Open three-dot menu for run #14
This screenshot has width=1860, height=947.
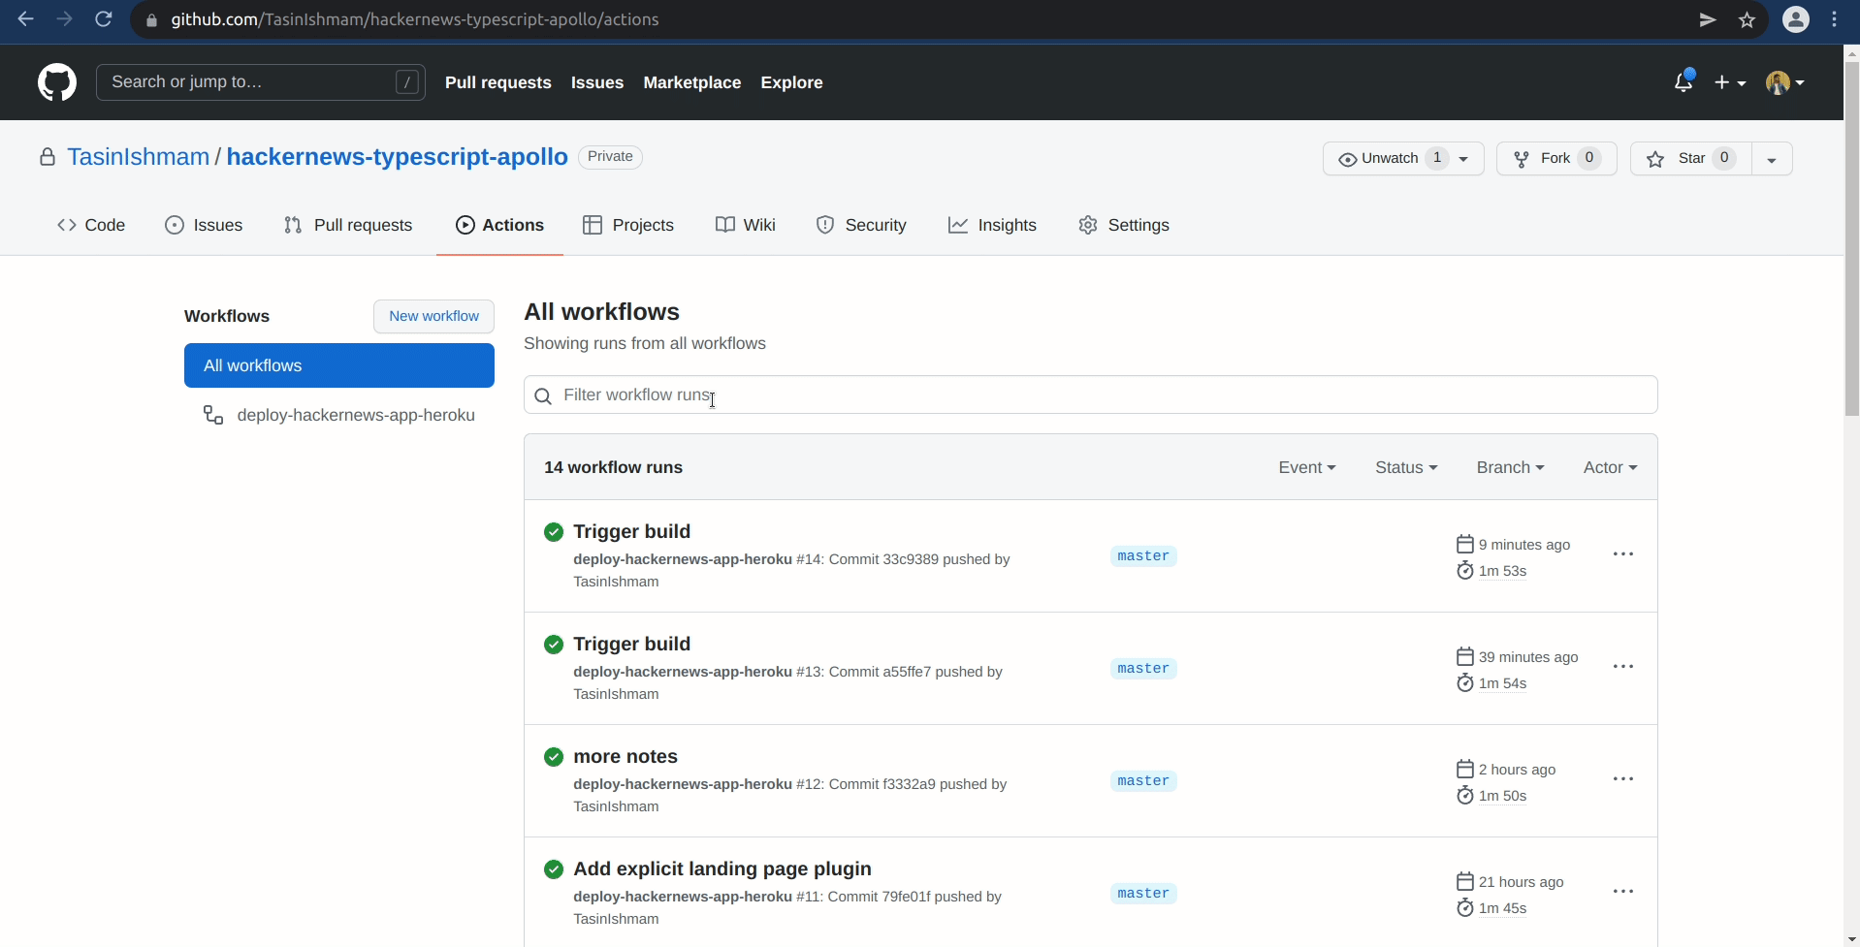(x=1623, y=554)
